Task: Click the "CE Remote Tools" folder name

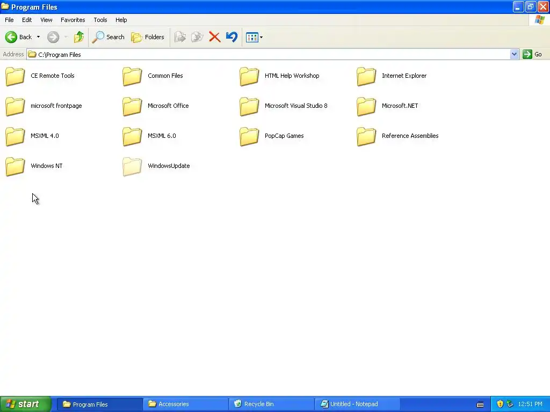Action: coord(53,75)
